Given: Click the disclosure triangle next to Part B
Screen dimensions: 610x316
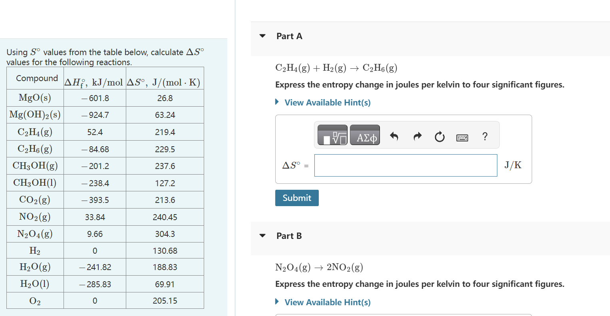Looking at the screenshot, I should pos(262,236).
